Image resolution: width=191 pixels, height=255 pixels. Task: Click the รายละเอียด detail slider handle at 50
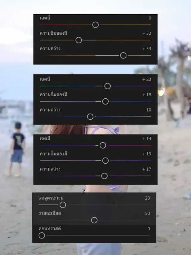(x=94, y=220)
